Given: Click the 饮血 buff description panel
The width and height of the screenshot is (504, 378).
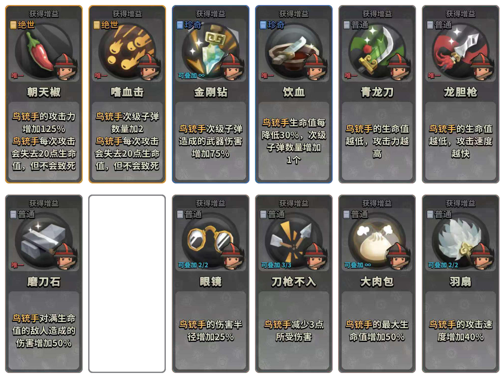Looking at the screenshot, I should point(294,141).
